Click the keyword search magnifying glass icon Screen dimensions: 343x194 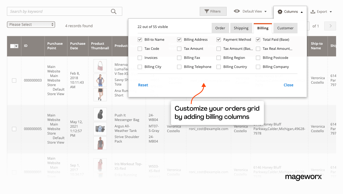113,11
